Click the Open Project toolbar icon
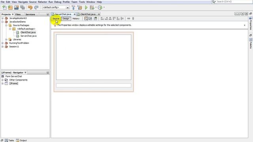Viewport: 253px width, 142px height. coord(17,7)
